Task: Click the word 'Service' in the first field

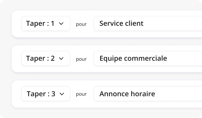Action: (x=110, y=23)
